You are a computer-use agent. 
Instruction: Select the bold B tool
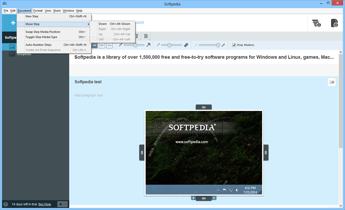146,36
